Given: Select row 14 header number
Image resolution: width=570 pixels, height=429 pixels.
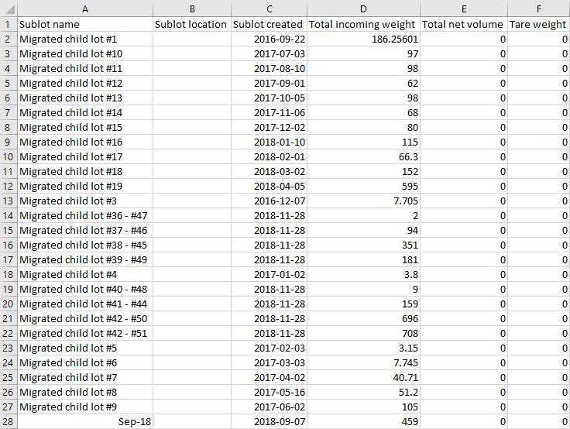Looking at the screenshot, I should 8,215.
